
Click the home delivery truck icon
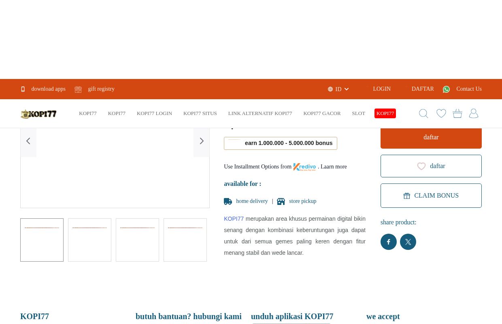(228, 201)
